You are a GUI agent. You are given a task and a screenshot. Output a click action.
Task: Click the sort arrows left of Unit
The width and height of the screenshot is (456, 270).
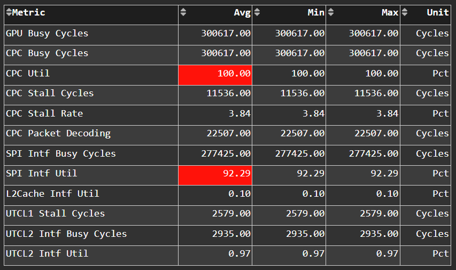pyautogui.click(x=404, y=12)
